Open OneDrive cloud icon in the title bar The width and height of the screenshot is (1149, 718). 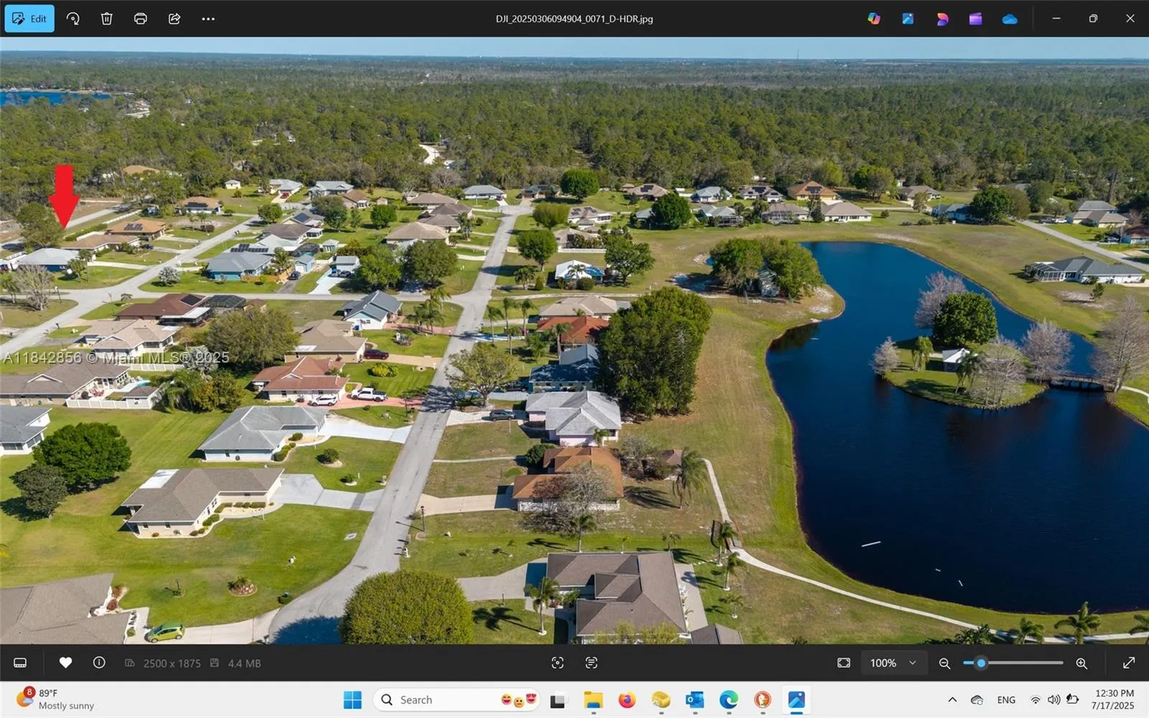point(1010,19)
